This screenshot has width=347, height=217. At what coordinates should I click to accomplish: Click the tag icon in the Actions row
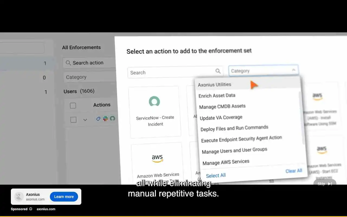pos(98,119)
